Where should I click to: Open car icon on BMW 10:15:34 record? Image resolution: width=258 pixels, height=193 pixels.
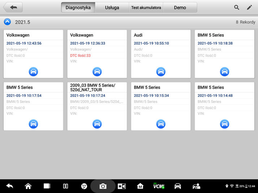pyautogui.click(x=161, y=124)
